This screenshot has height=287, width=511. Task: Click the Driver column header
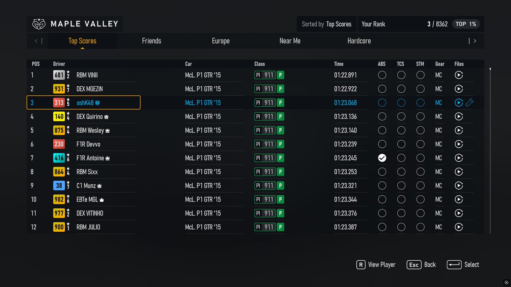coord(59,64)
